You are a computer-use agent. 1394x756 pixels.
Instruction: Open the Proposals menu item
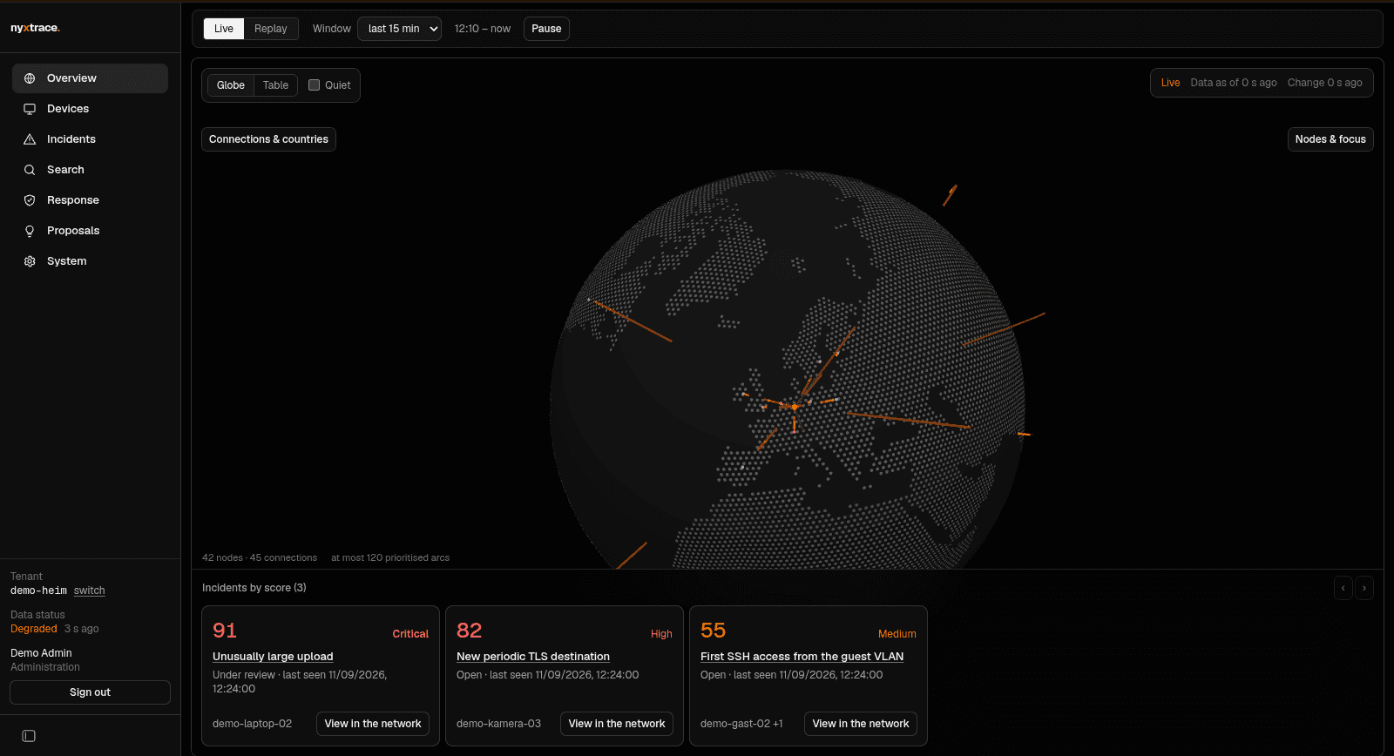pos(90,231)
